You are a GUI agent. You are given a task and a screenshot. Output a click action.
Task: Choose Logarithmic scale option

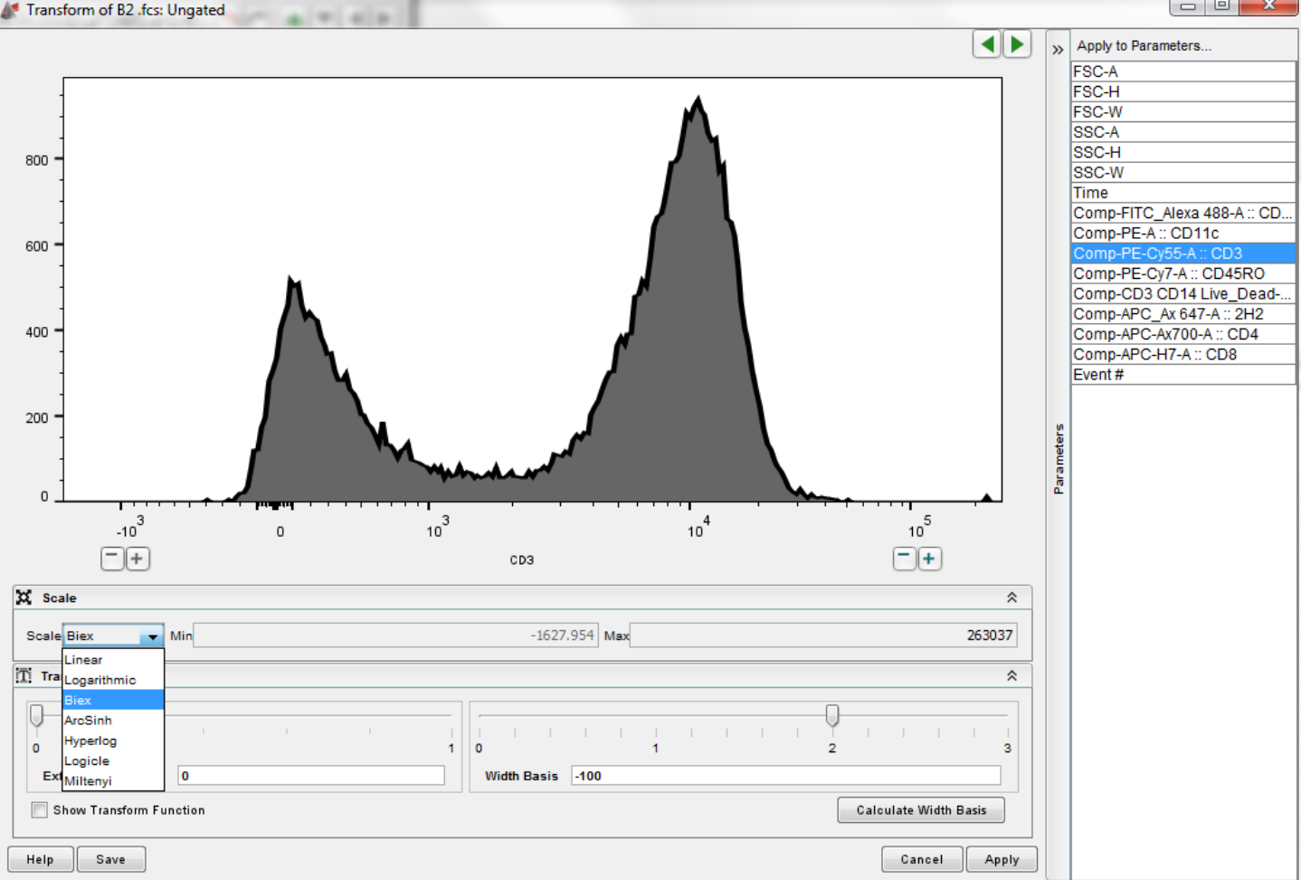coord(113,680)
